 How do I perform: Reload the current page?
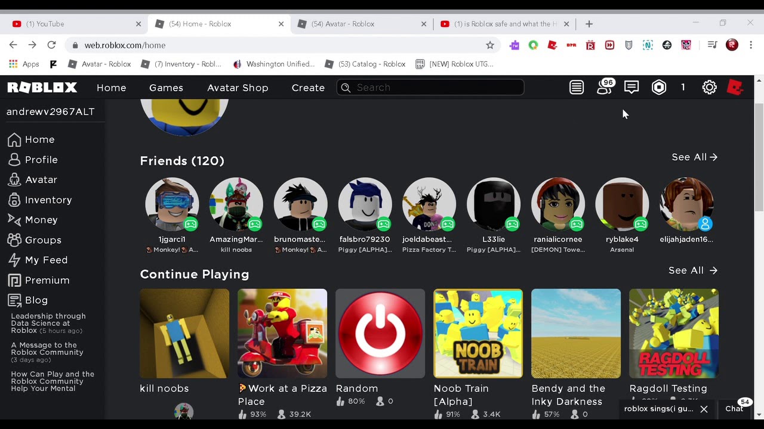tap(51, 45)
